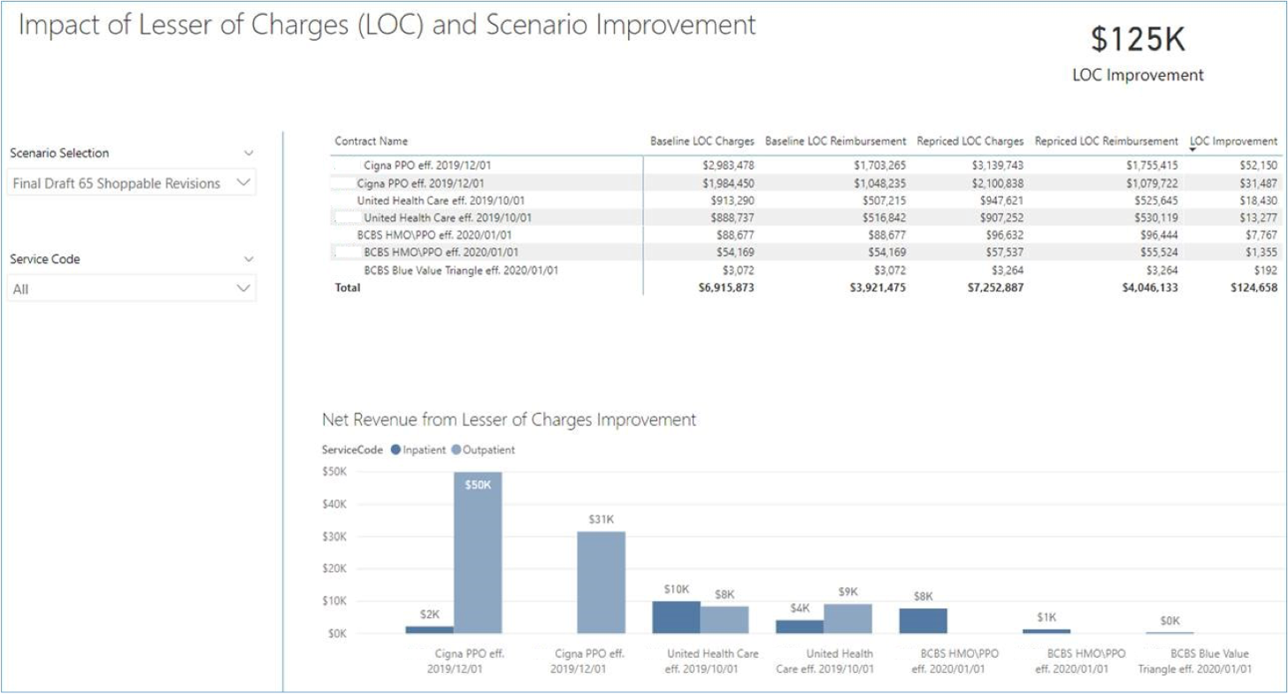Select the BCBS Blue Value Triangle table row

805,271
